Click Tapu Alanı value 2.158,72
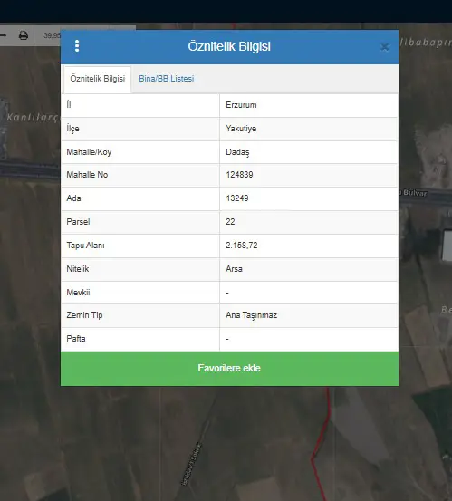Viewport: 452px width, 501px height. (x=242, y=246)
